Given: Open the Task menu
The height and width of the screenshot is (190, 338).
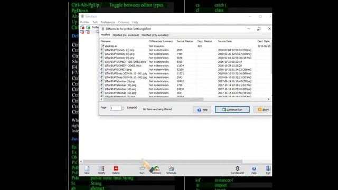Looking at the screenshot, I should click(x=95, y=22).
